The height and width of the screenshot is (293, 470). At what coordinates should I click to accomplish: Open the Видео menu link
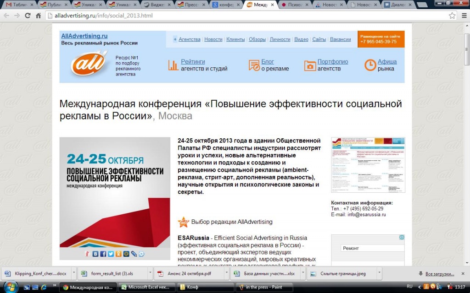tap(301, 39)
